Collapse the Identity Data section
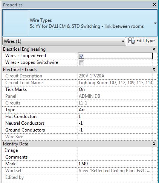The image size is (159, 183). point(154,144)
